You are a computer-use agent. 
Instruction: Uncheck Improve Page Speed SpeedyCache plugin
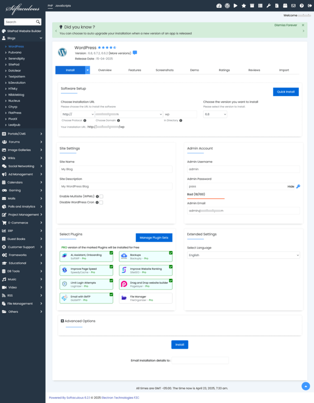[x=111, y=267]
